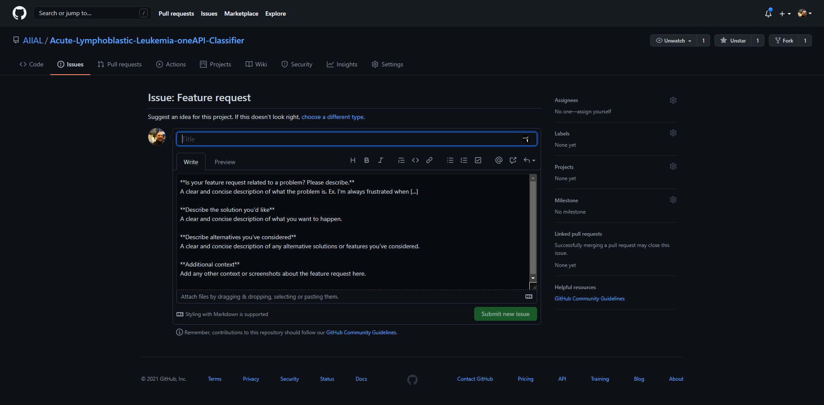Click the Fork button
The height and width of the screenshot is (405, 824).
coord(784,40)
